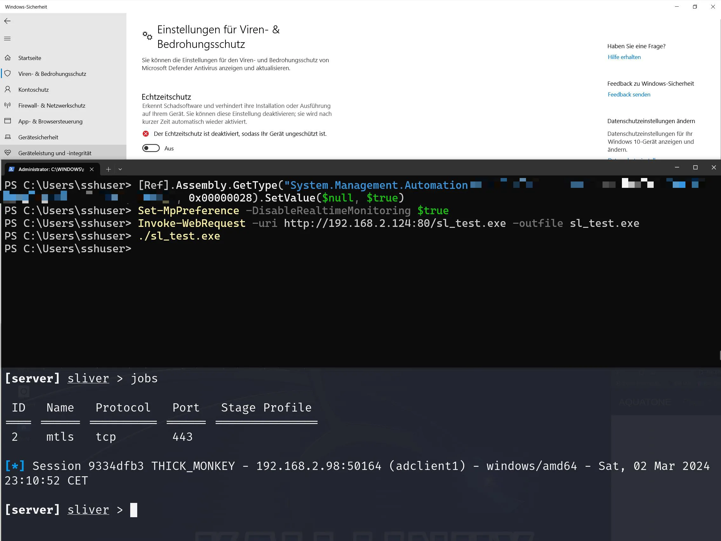Maximize the terminal window
721x541 pixels.
695,168
